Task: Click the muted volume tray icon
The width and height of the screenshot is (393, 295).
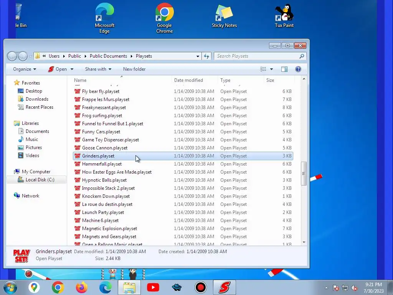Action: point(354,288)
